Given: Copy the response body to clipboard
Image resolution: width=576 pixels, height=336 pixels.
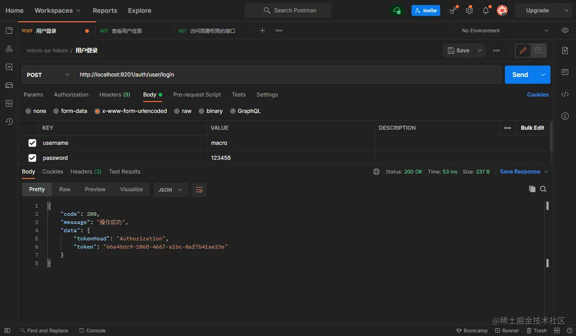Looking at the screenshot, I should coord(532,189).
